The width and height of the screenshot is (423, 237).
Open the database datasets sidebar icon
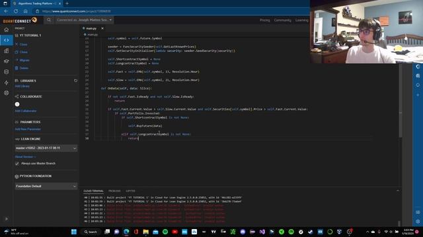tap(7, 72)
